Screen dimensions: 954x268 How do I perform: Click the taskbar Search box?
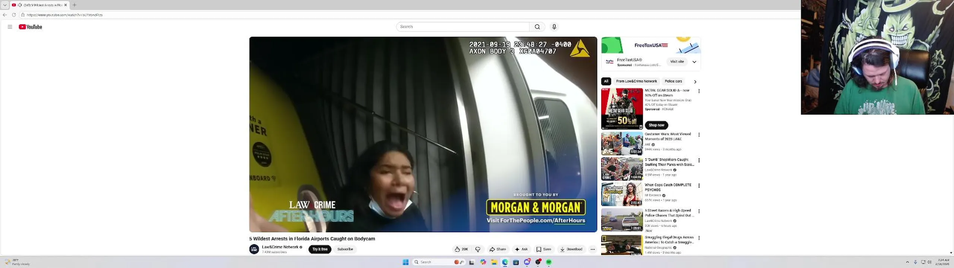pos(439,262)
